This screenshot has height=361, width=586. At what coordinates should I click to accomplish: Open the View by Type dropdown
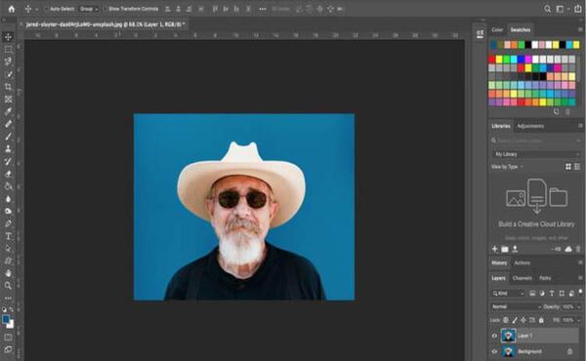pyautogui.click(x=507, y=167)
